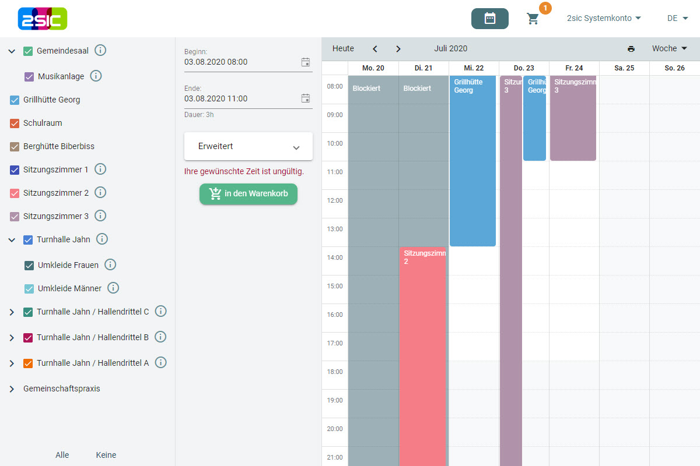
Task: Open the 2sic Systemkonto account menu
Action: click(604, 19)
